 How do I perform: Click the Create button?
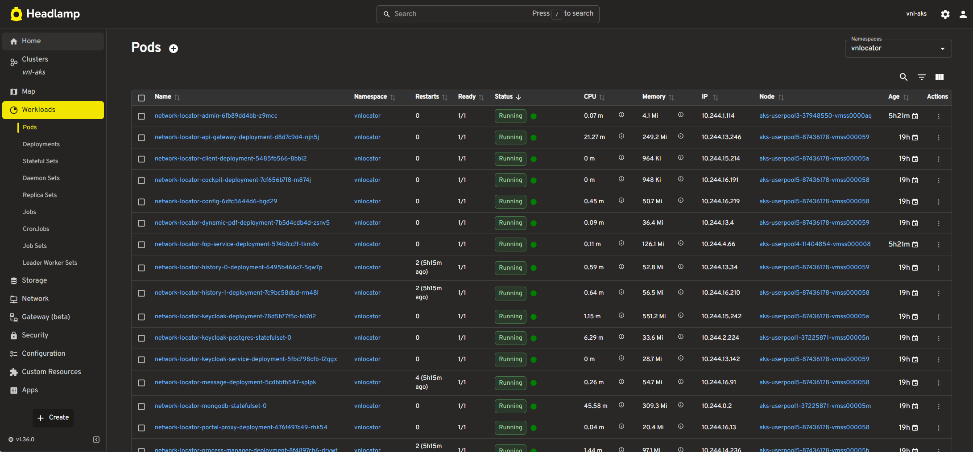click(x=53, y=418)
